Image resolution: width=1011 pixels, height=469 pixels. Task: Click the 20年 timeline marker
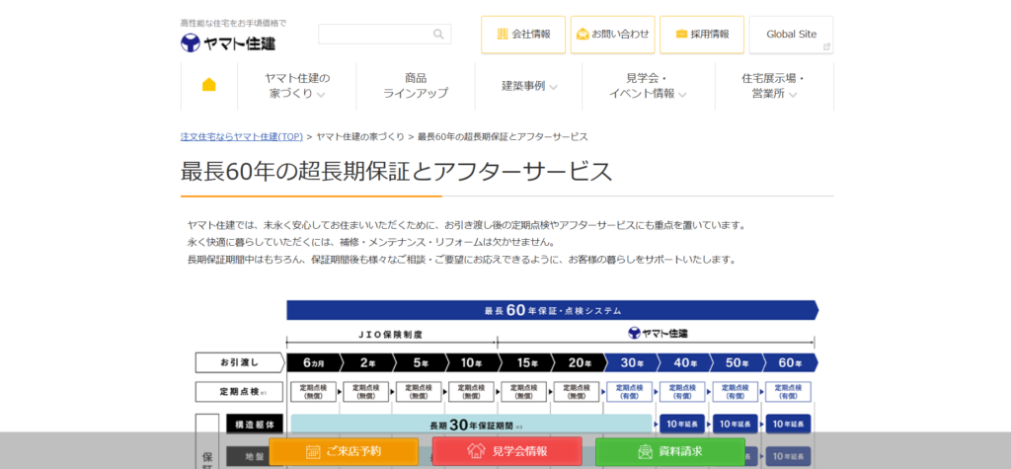click(579, 362)
